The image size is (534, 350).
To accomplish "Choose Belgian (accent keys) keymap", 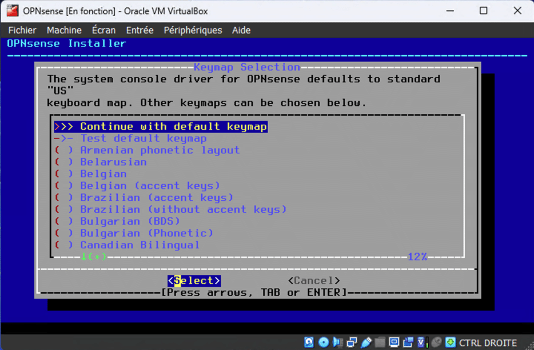I will pyautogui.click(x=137, y=186).
